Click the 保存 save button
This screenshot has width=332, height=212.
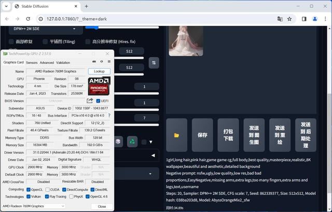click(x=202, y=135)
